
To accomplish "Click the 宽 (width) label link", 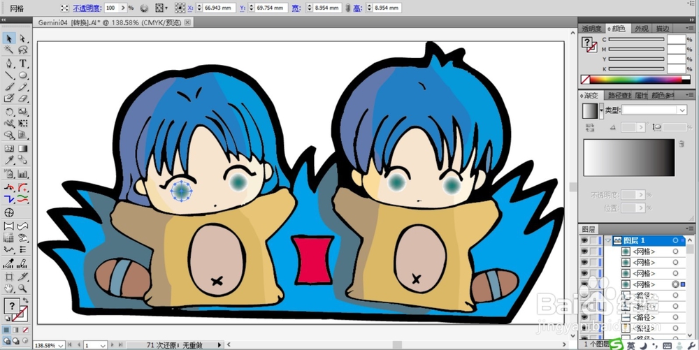I will [296, 8].
